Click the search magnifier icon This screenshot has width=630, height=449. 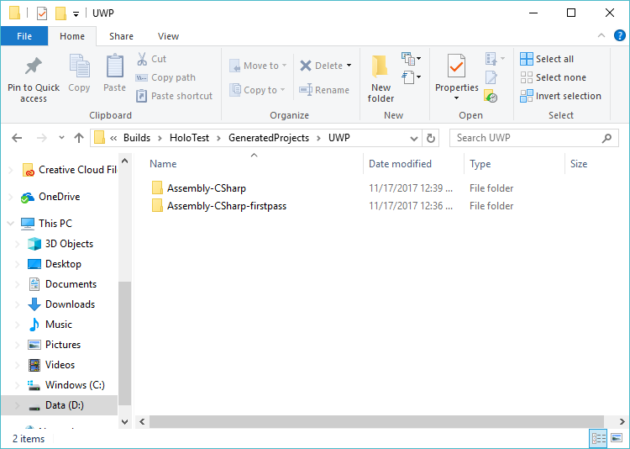606,138
